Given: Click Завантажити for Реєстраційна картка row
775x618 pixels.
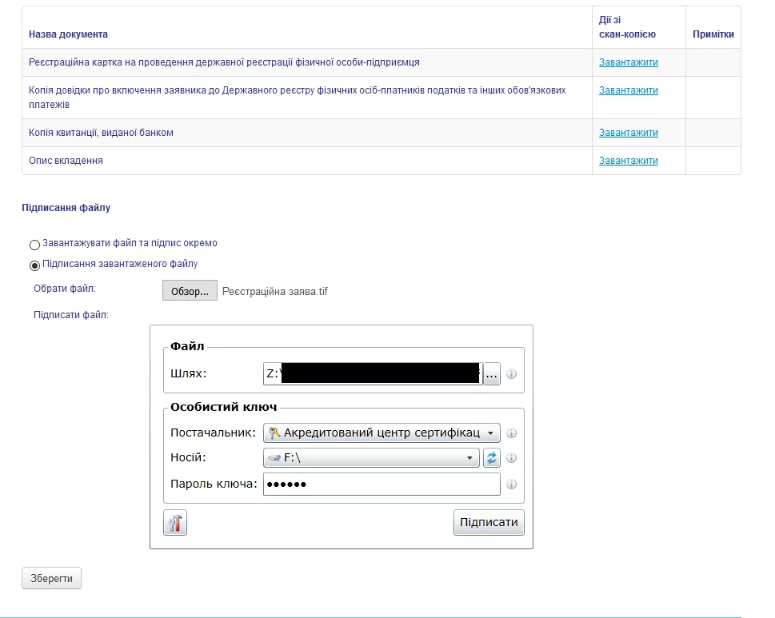Looking at the screenshot, I should pos(628,62).
